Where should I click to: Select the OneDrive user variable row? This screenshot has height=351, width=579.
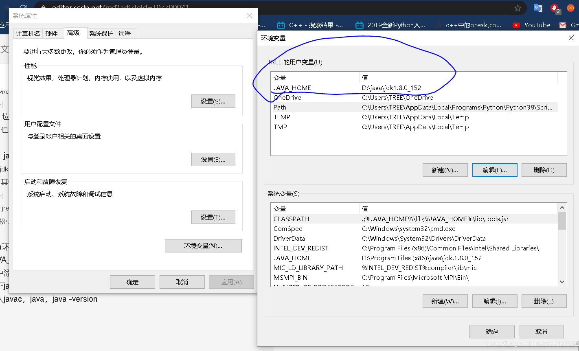414,98
